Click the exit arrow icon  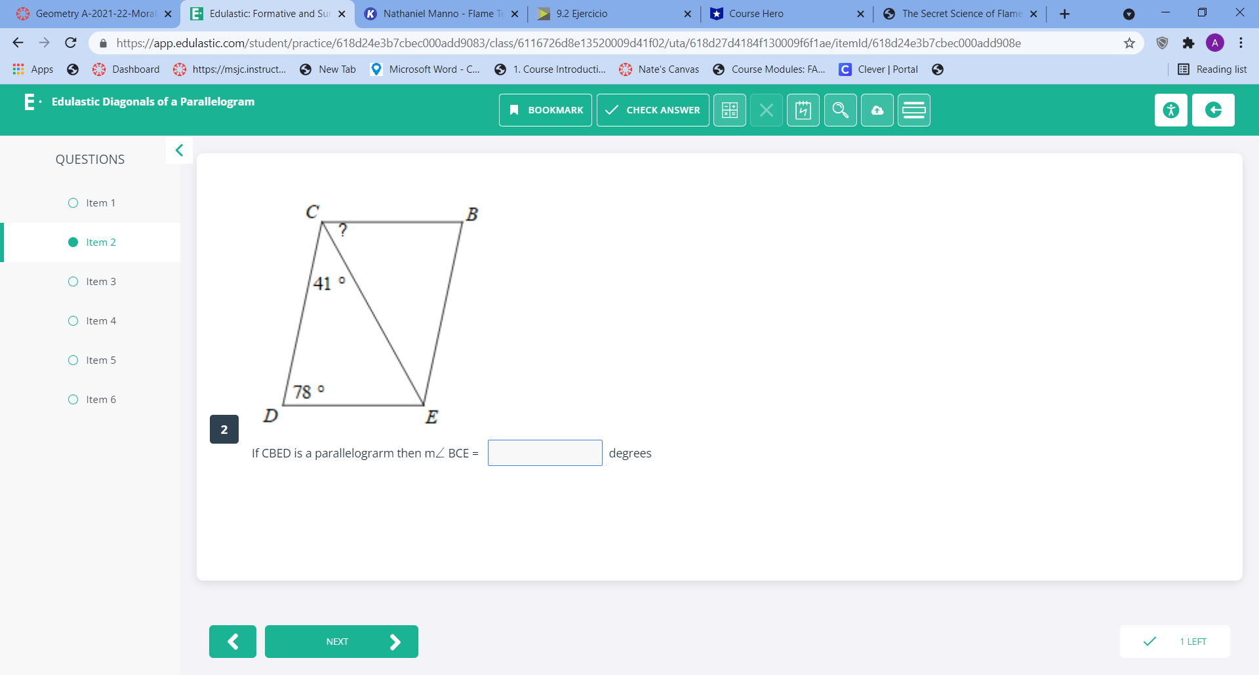(1214, 109)
